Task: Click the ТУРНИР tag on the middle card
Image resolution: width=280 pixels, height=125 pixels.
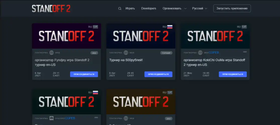Action: (166, 53)
